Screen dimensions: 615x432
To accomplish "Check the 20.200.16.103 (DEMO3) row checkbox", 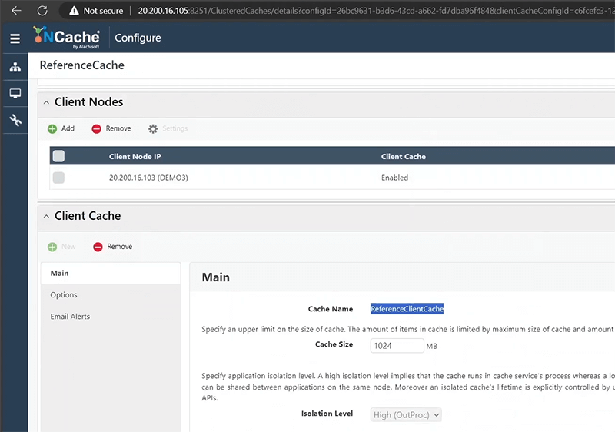I will [59, 178].
